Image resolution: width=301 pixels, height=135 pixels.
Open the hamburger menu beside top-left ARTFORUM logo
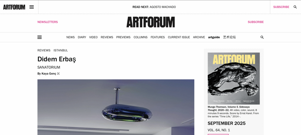(x=31, y=7)
